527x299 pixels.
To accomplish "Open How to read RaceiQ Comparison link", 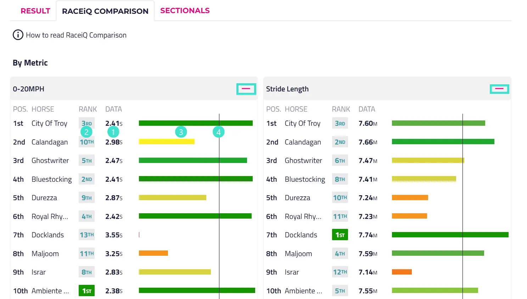I will [76, 35].
